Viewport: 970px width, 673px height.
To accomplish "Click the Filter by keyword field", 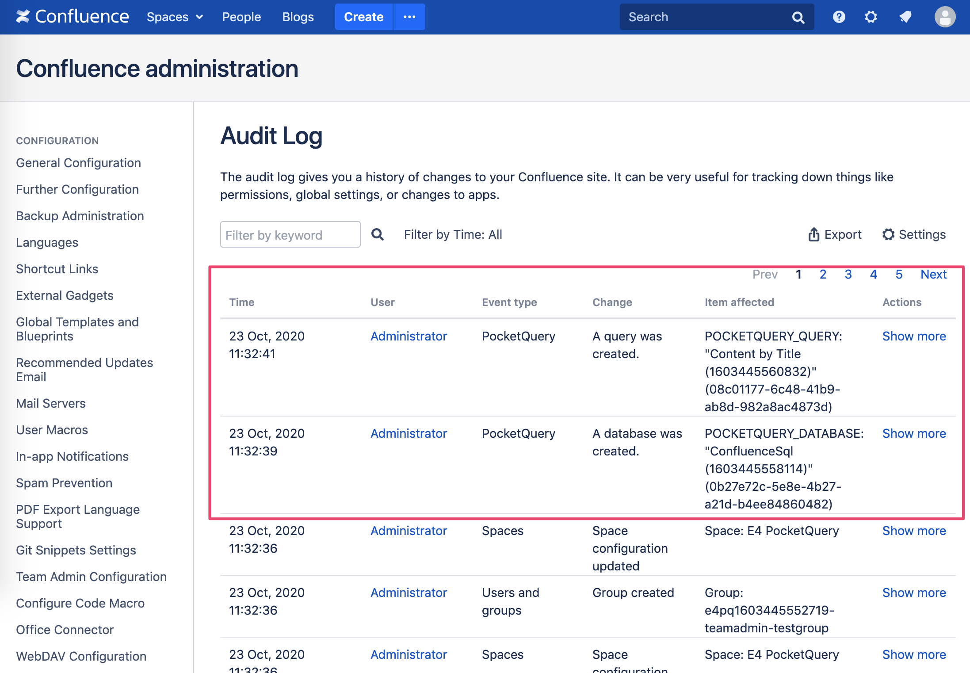I will coord(290,234).
